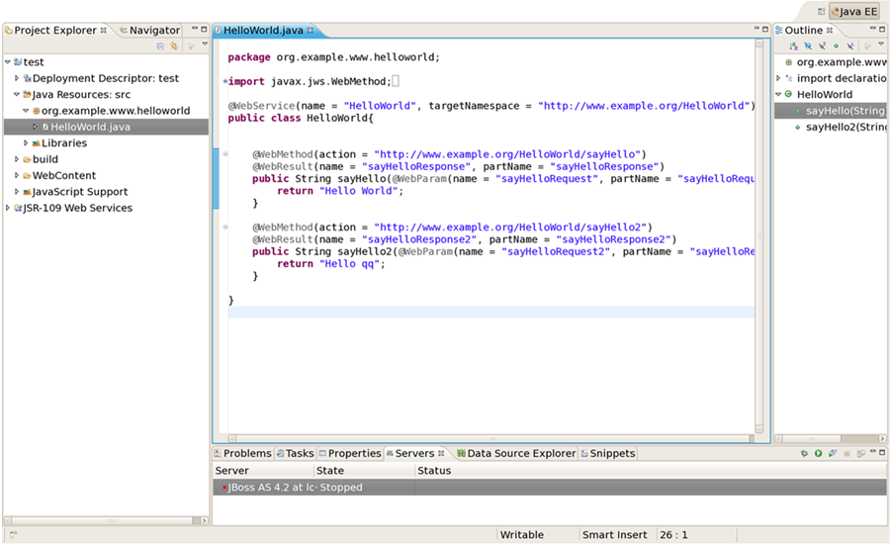Switch to the Navigator tab
Image resolution: width=891 pixels, height=547 pixels.
(x=153, y=31)
